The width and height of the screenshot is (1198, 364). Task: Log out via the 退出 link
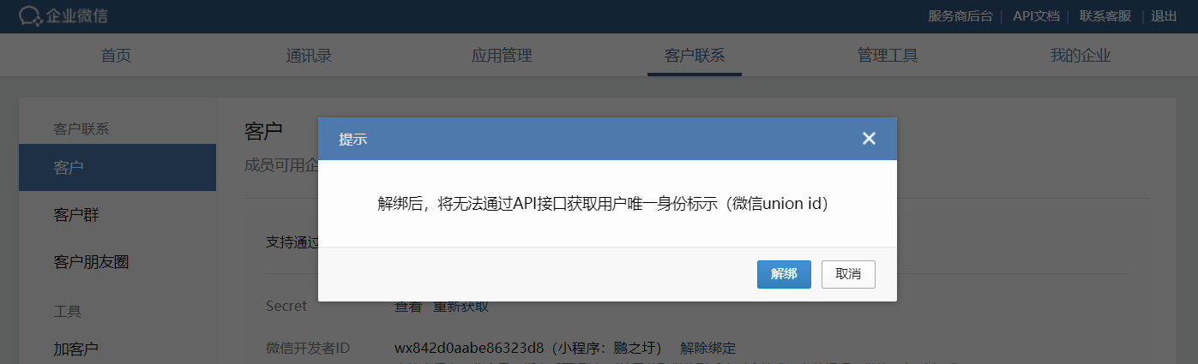point(1164,16)
